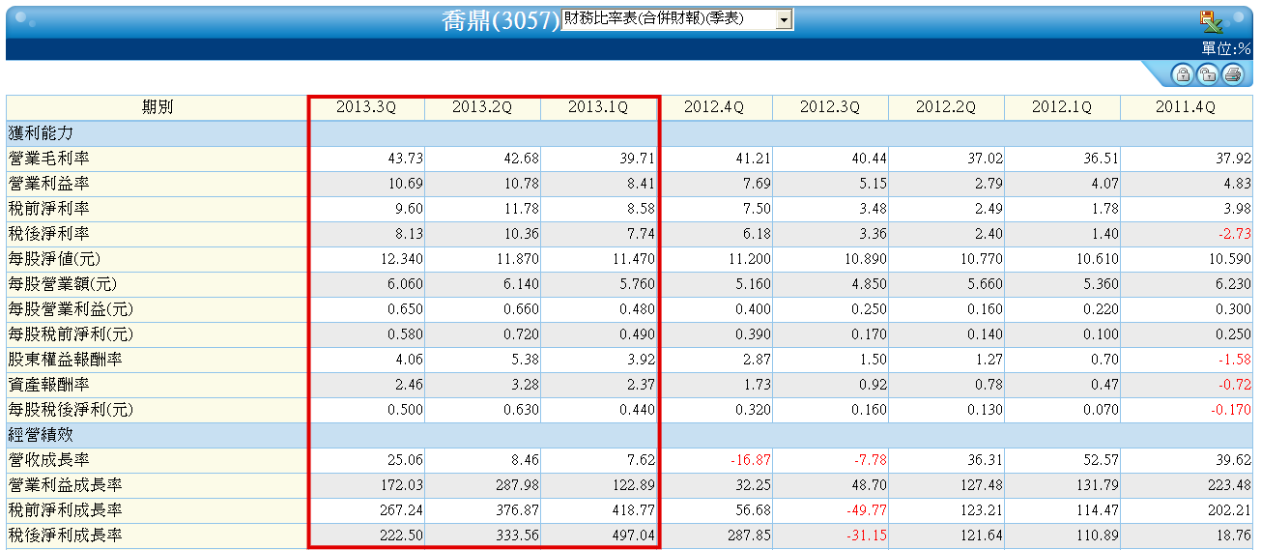Viewport: 1261px width, 550px height.
Task: Select the 25.06 revenue growth cell
Action: coord(366,459)
